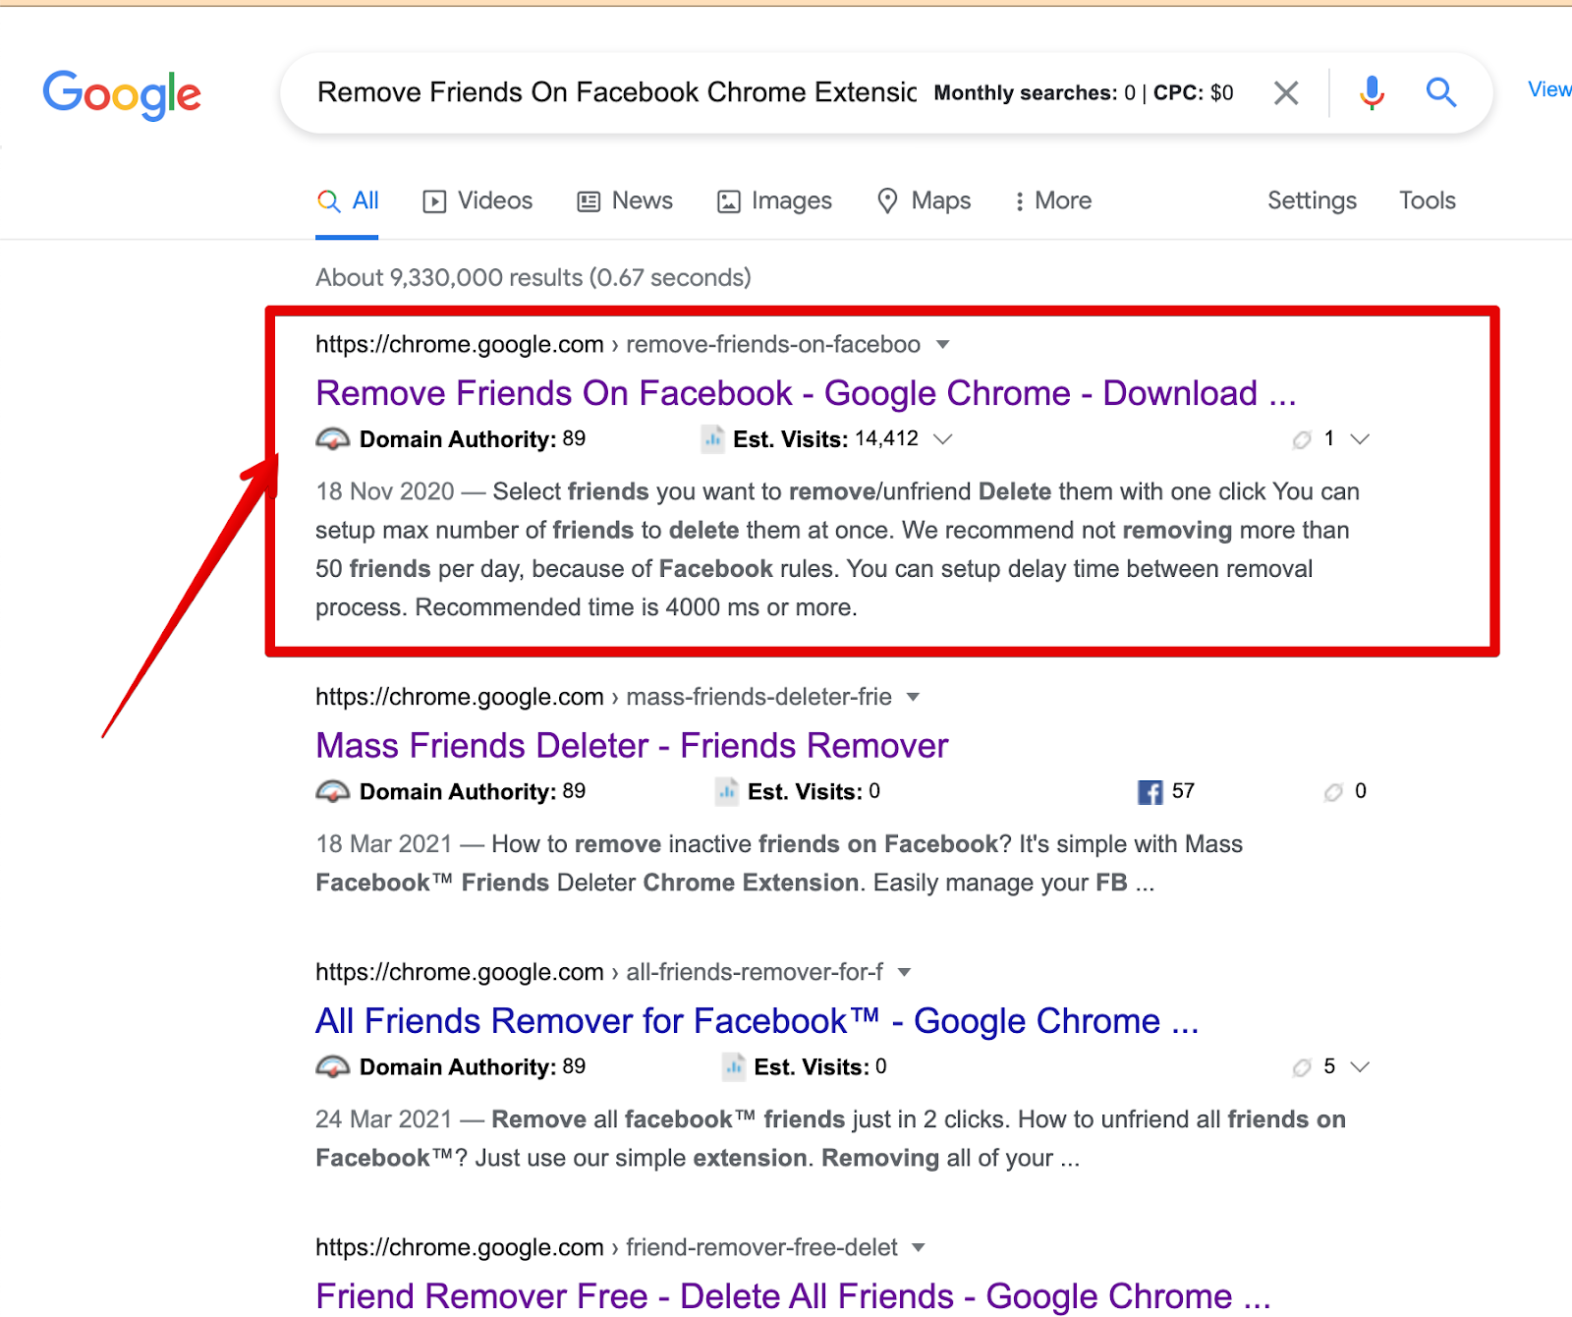Click 'Monthly searches: 0 | CPC: $0' text
The height and width of the screenshot is (1317, 1572).
pos(1084,92)
